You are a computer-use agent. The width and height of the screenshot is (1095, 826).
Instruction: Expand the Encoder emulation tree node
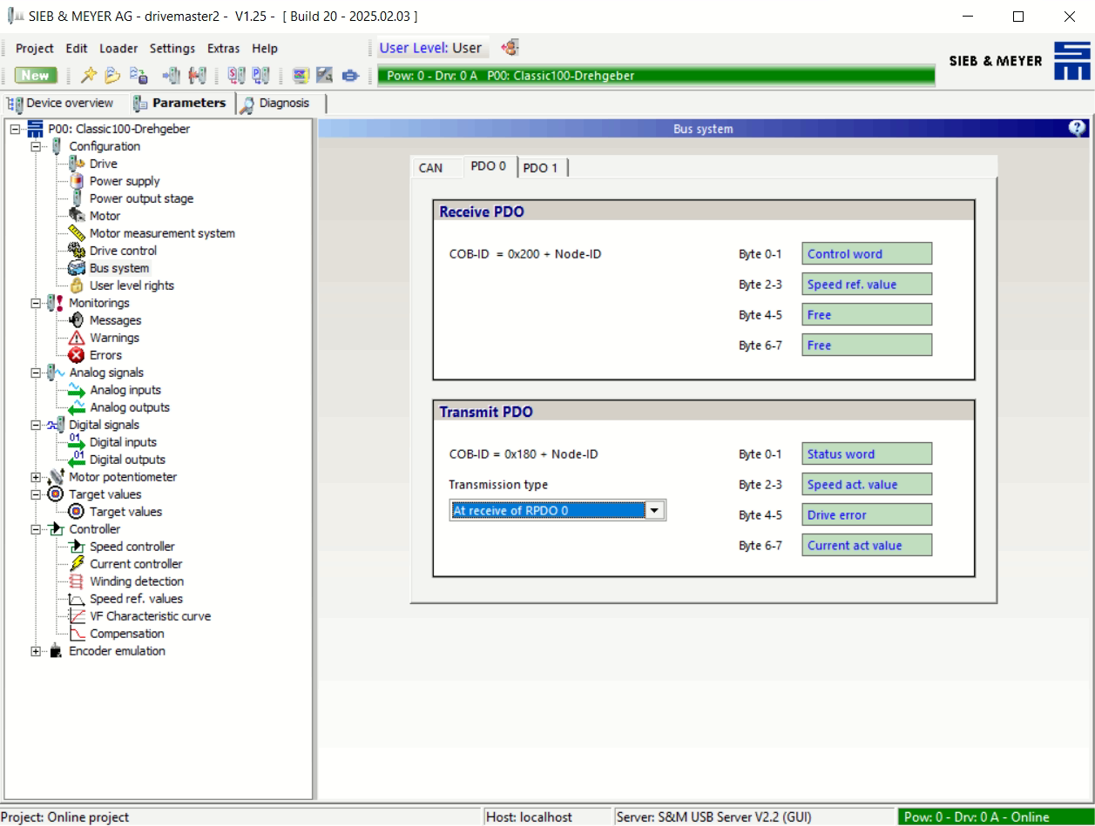[36, 651]
